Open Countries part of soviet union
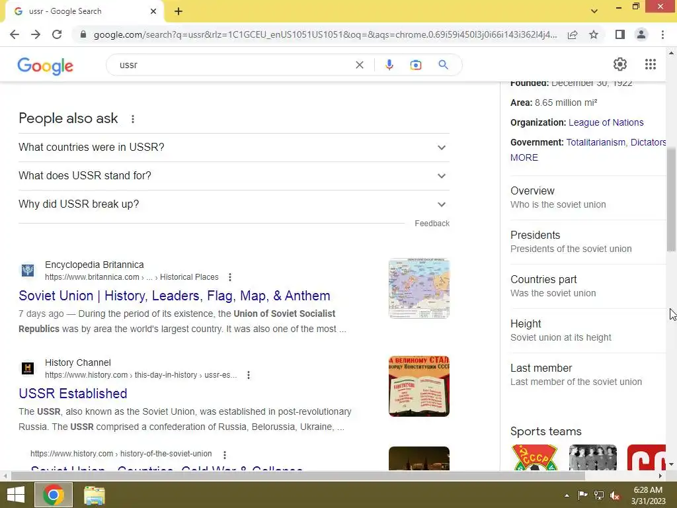The width and height of the screenshot is (677, 508). (588, 286)
